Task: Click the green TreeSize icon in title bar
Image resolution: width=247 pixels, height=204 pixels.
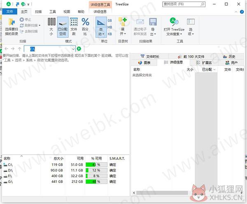Action: (x=9, y=4)
